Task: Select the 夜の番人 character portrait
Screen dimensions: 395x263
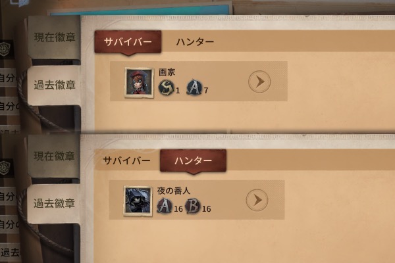Action: [x=138, y=201]
